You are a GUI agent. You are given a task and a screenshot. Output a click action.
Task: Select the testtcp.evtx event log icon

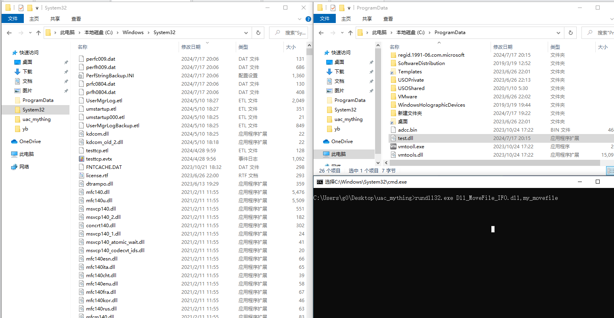pyautogui.click(x=81, y=159)
